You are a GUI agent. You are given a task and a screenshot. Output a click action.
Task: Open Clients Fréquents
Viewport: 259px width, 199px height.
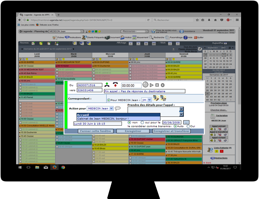(x=93, y=37)
